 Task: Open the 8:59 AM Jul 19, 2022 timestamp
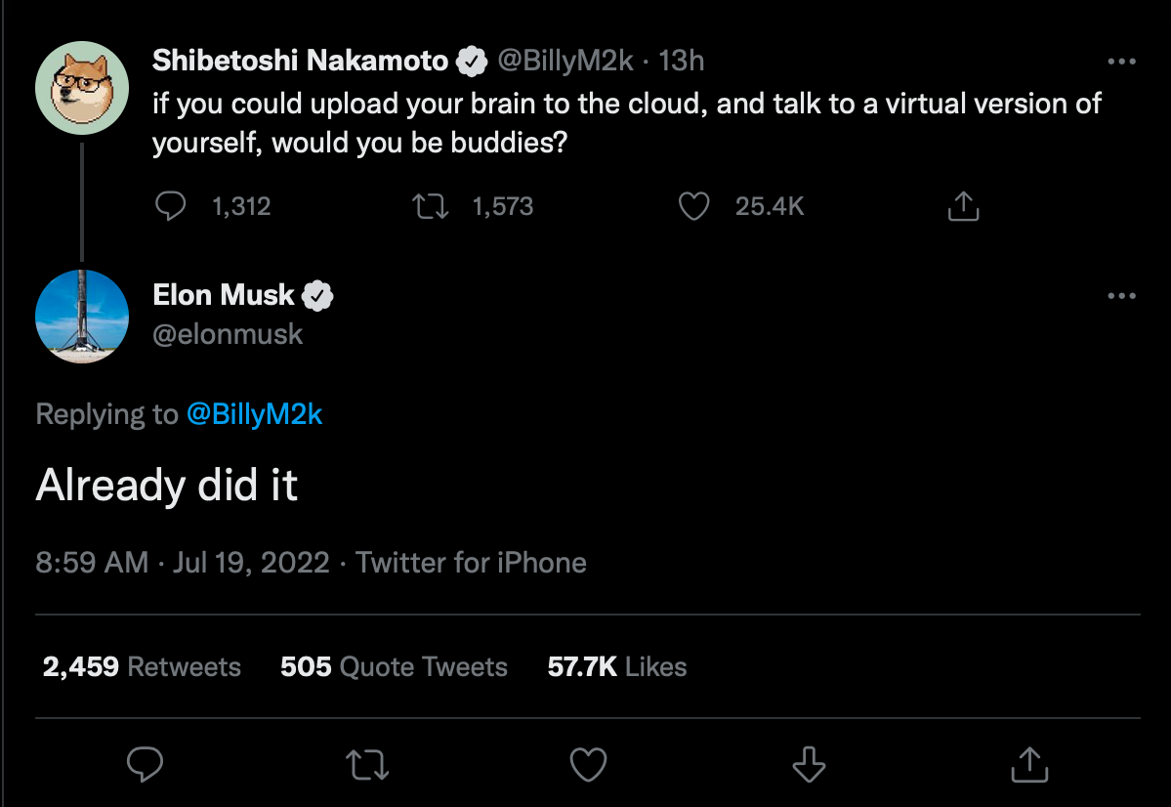coord(183,563)
